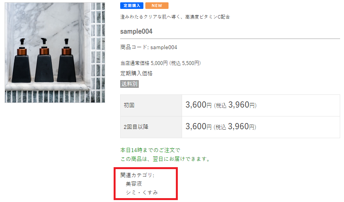Click the orange NEW badge

[x=157, y=5]
